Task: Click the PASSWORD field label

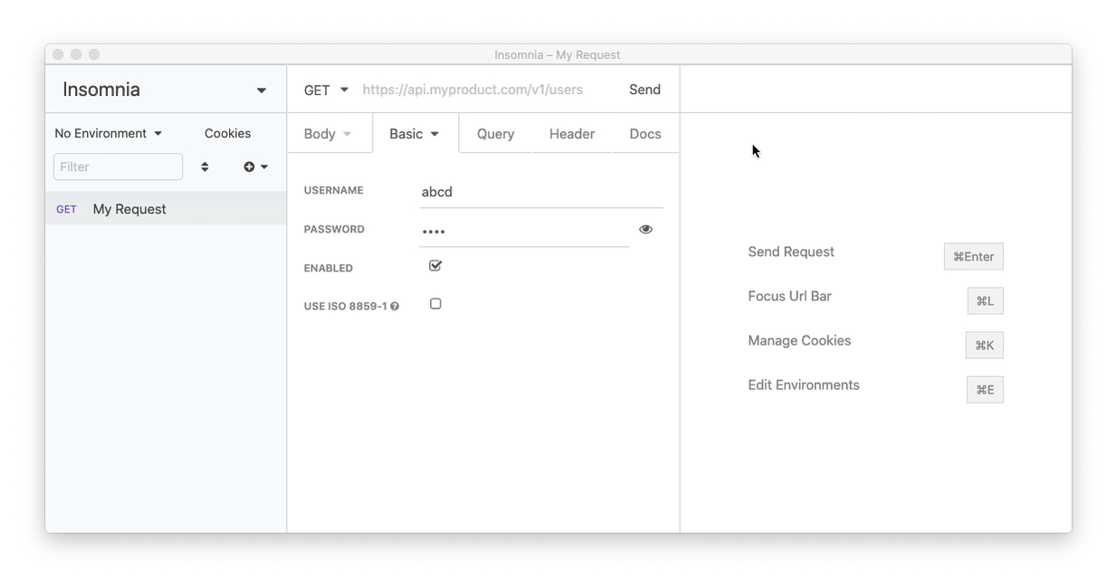Action: pos(334,230)
